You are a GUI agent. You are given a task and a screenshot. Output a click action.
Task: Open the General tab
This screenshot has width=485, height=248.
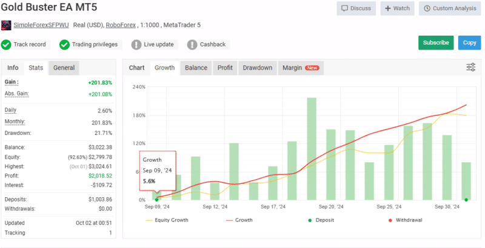(x=64, y=68)
